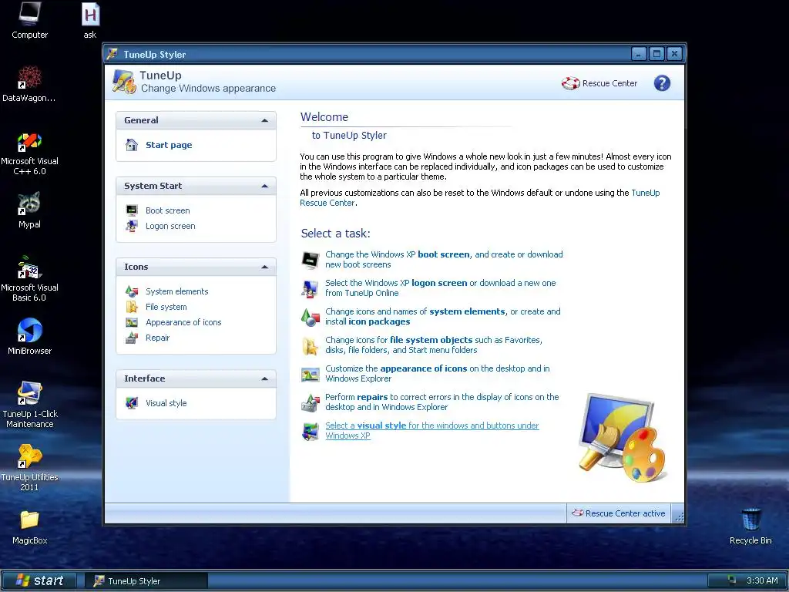This screenshot has height=592, width=789.
Task: Select the DataWagon desktop shortcut
Action: tap(29, 83)
